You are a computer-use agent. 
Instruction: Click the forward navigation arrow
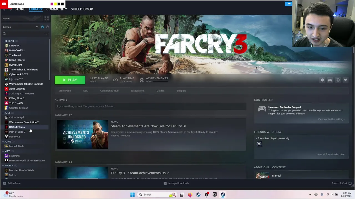pyautogui.click(x=10, y=9)
